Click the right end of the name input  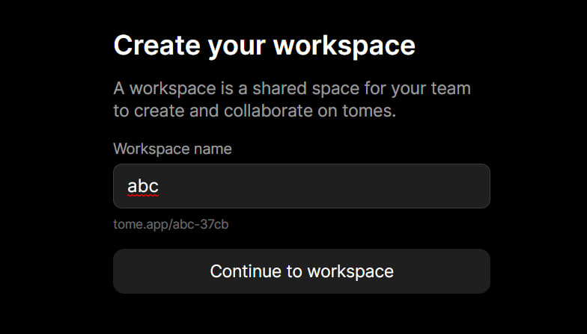481,186
